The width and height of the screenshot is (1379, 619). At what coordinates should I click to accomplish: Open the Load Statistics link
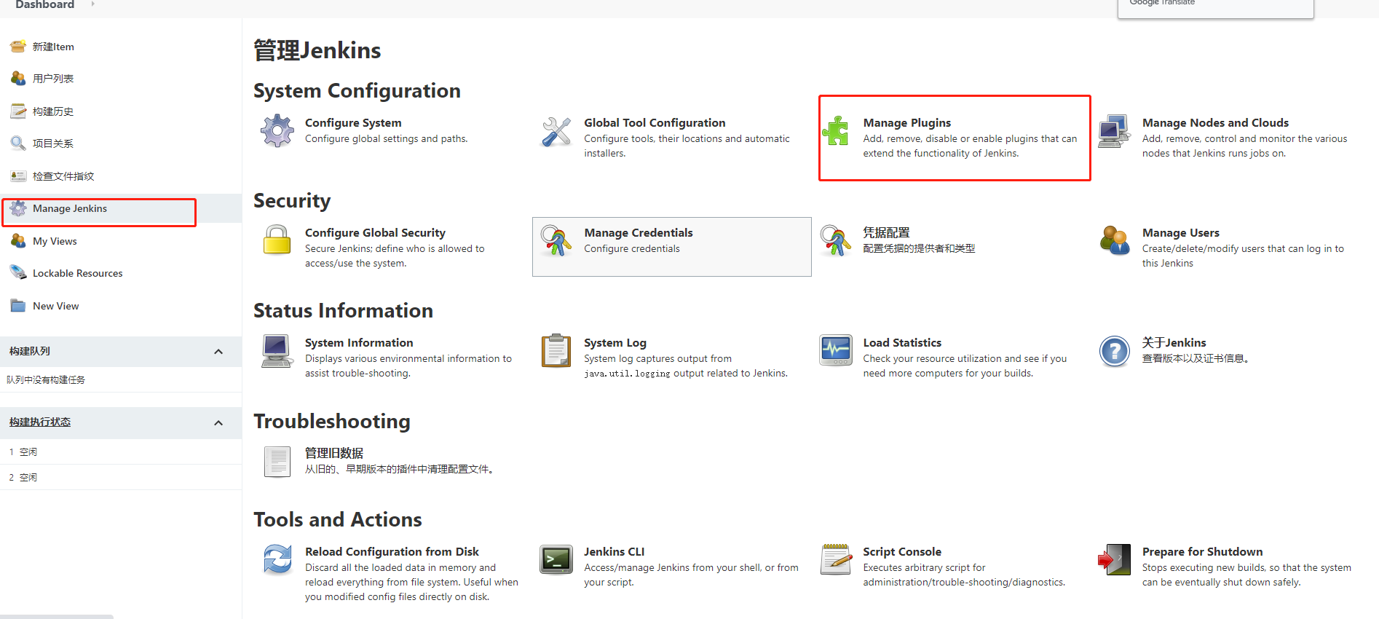tap(902, 342)
